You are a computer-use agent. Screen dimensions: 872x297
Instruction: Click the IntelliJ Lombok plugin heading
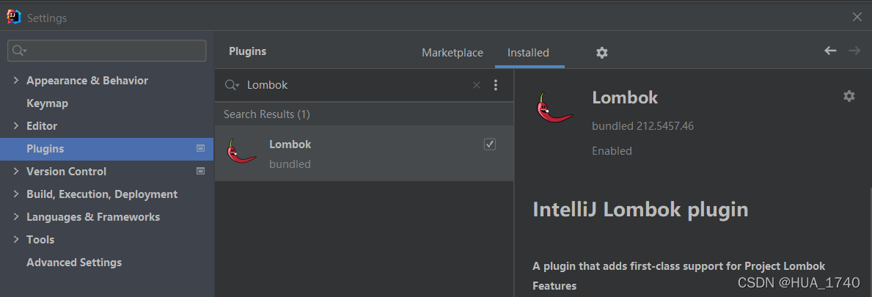(x=641, y=210)
